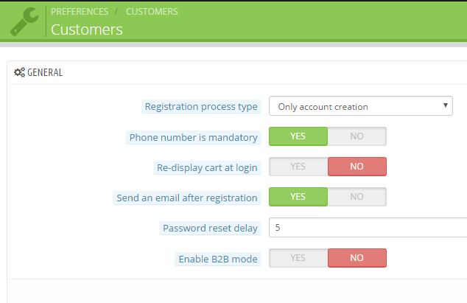Set Re-display cart at login to No

click(357, 167)
